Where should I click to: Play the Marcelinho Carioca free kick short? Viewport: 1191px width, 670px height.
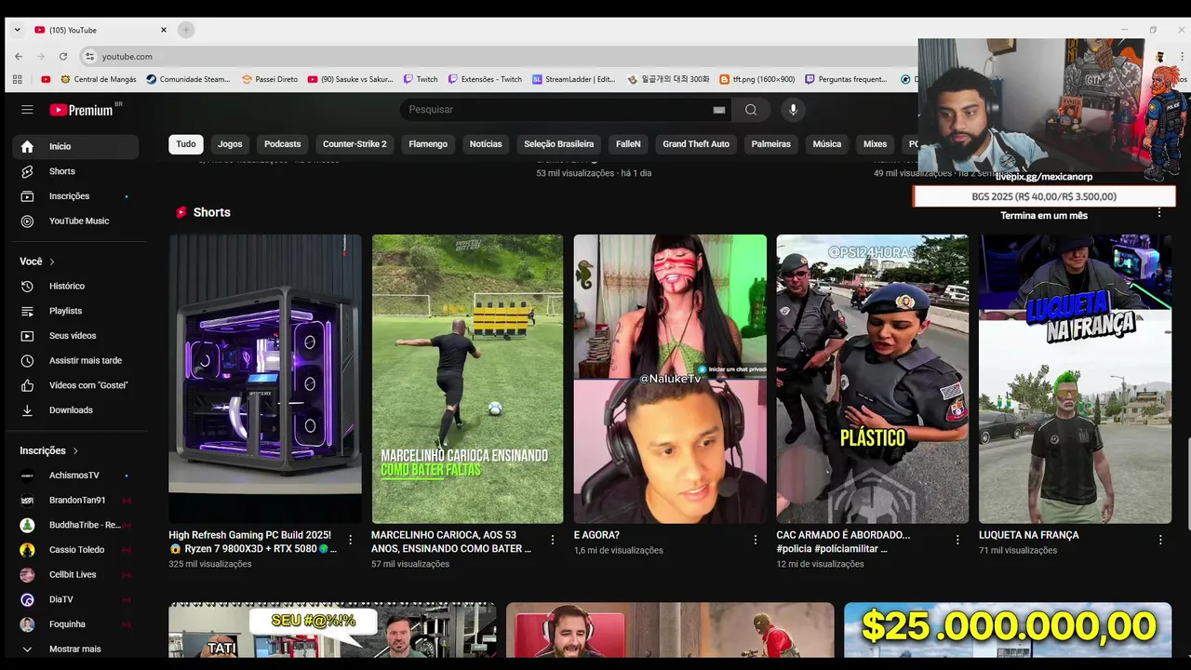tap(467, 379)
